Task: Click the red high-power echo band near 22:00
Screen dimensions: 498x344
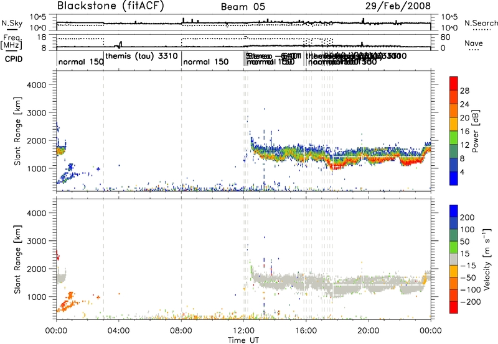Action: 410,163
